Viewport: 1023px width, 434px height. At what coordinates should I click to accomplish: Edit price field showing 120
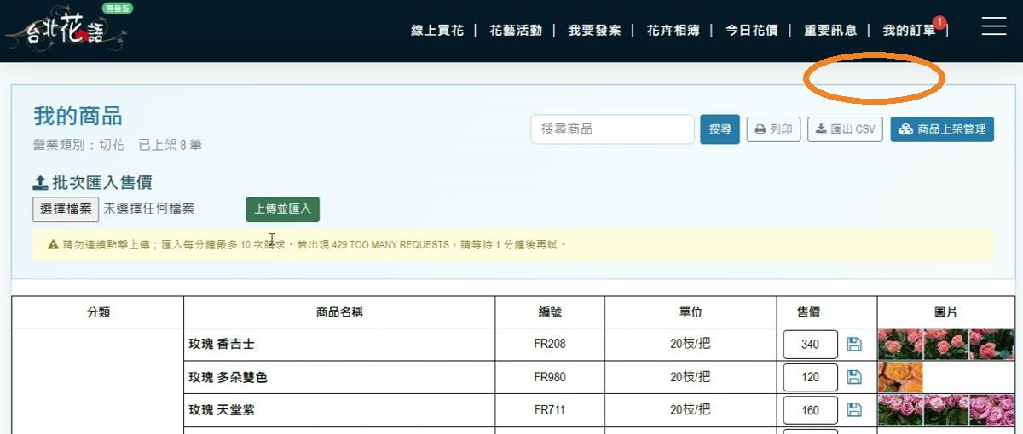[810, 377]
